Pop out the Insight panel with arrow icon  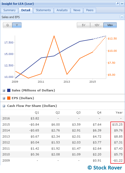click(117, 4)
